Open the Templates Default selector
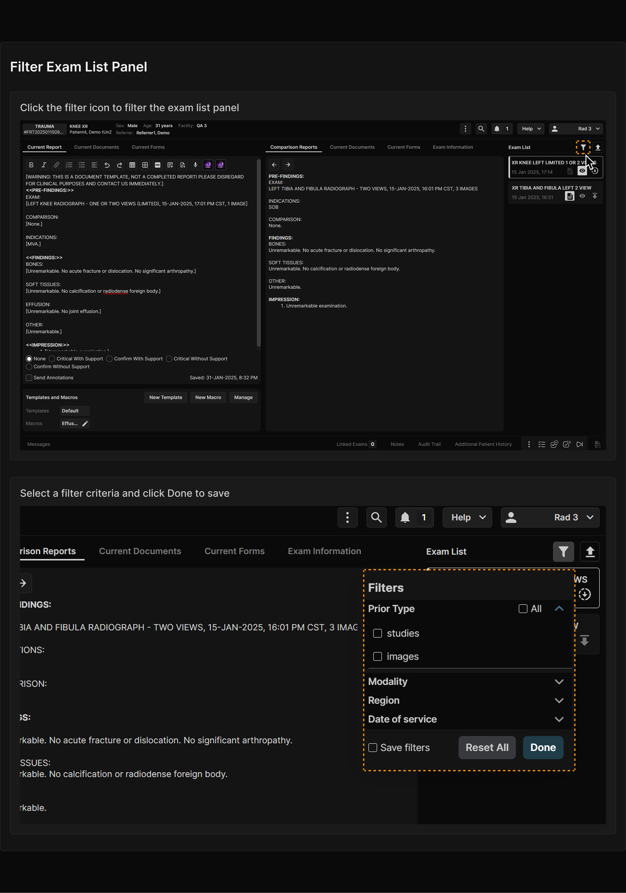 (x=75, y=411)
